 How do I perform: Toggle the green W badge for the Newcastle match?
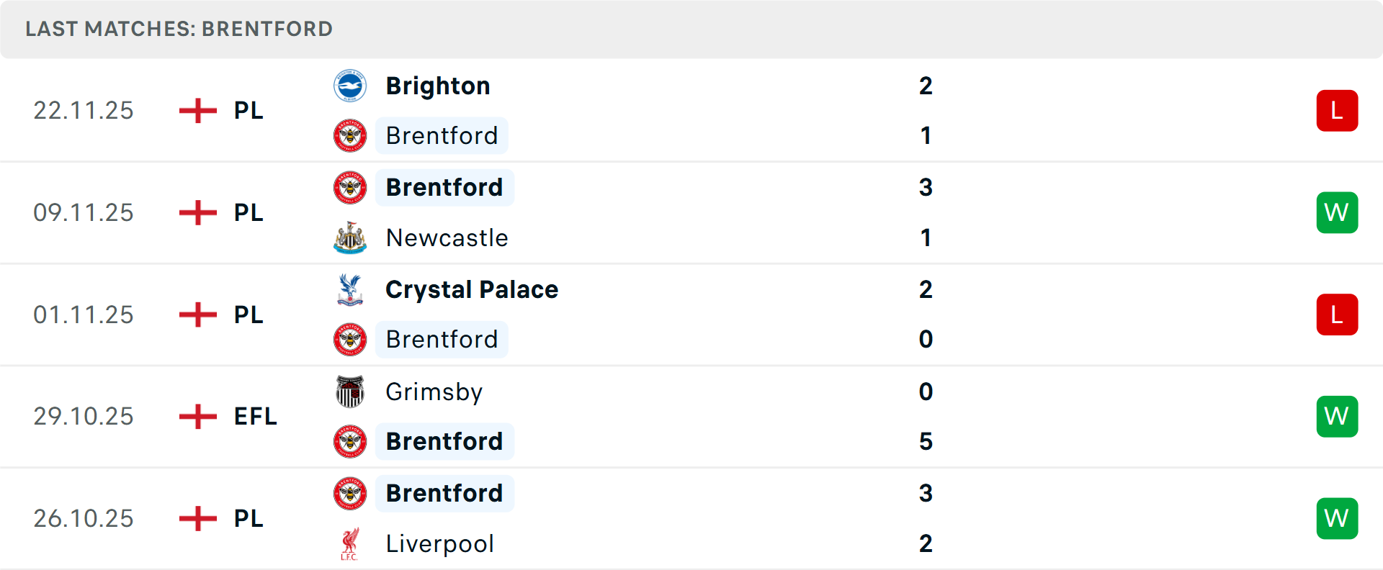pos(1337,212)
